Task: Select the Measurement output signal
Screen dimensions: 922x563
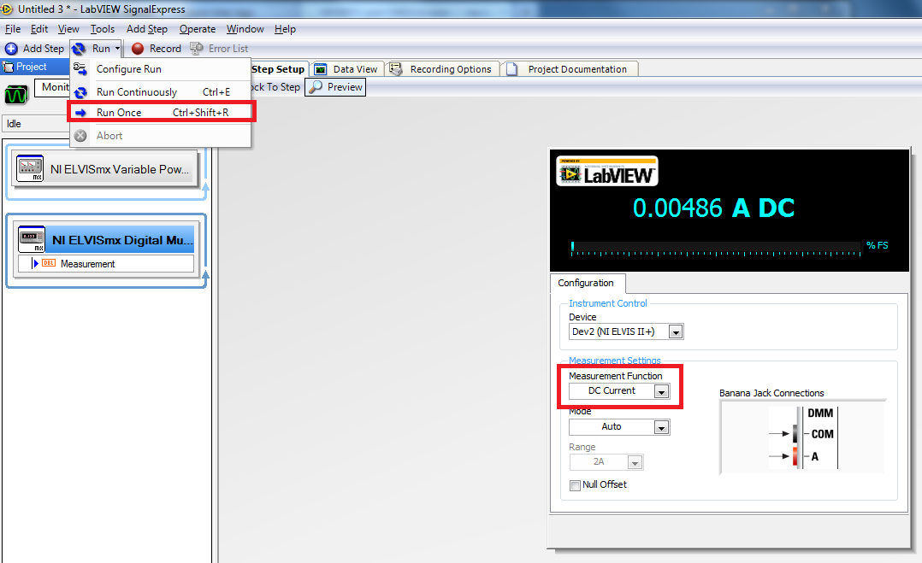Action: pos(106,264)
